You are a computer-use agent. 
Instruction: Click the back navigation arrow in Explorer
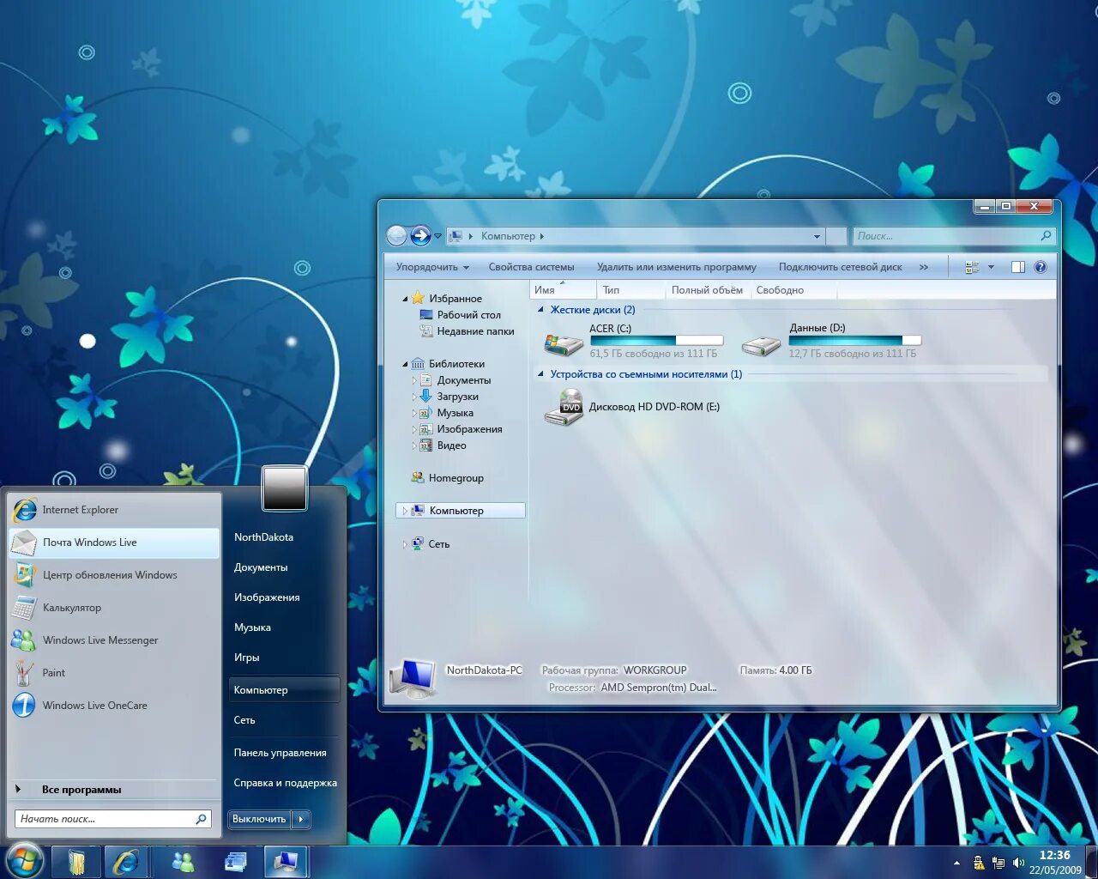click(396, 235)
